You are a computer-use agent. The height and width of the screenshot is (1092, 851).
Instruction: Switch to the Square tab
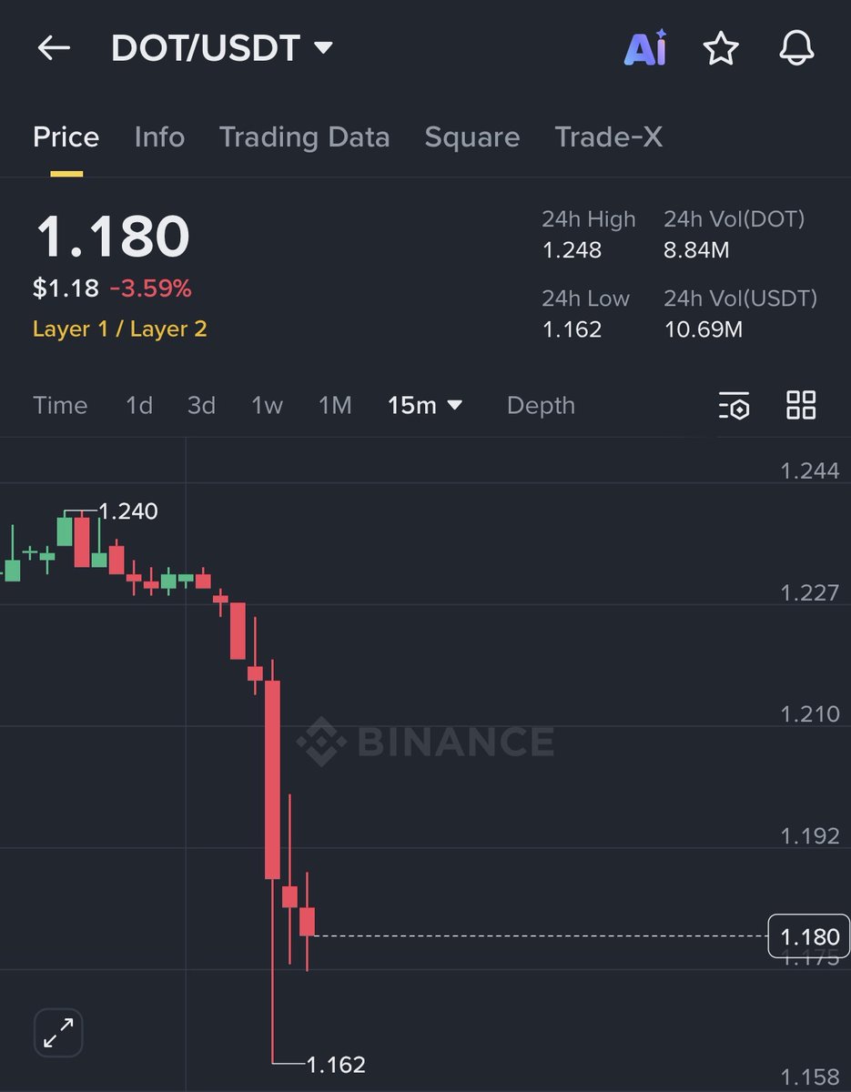pyautogui.click(x=471, y=137)
